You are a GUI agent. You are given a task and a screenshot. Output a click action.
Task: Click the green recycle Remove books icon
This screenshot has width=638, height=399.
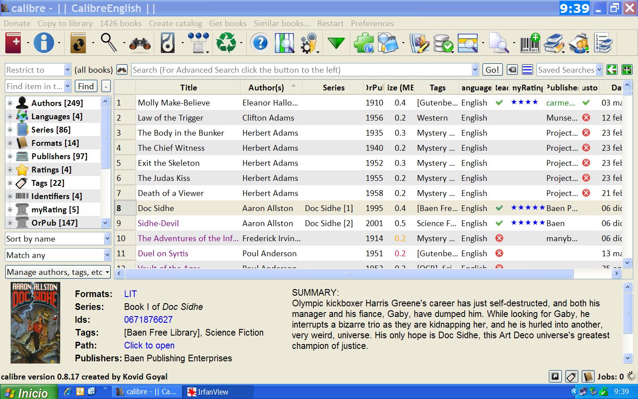(226, 43)
